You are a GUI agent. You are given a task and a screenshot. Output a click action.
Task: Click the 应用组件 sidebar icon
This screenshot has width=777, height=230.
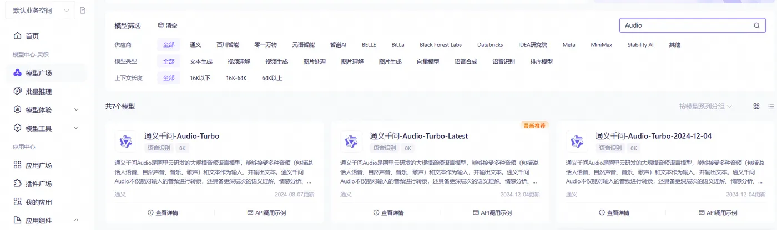[17, 221]
